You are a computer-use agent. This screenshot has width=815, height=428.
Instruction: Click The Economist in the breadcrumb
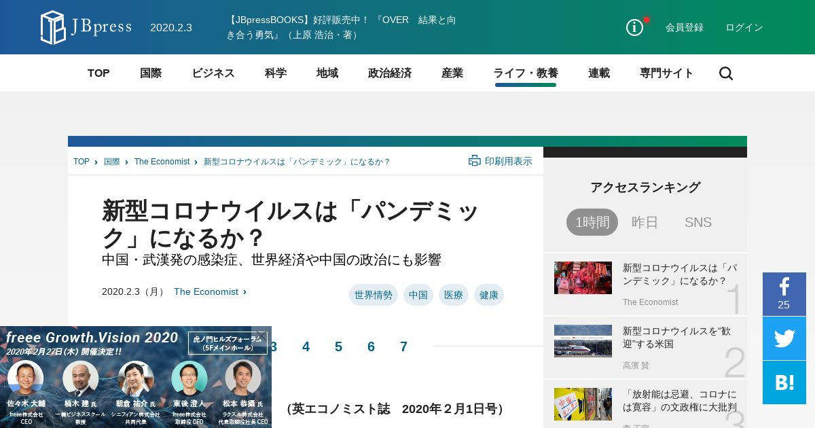point(162,162)
